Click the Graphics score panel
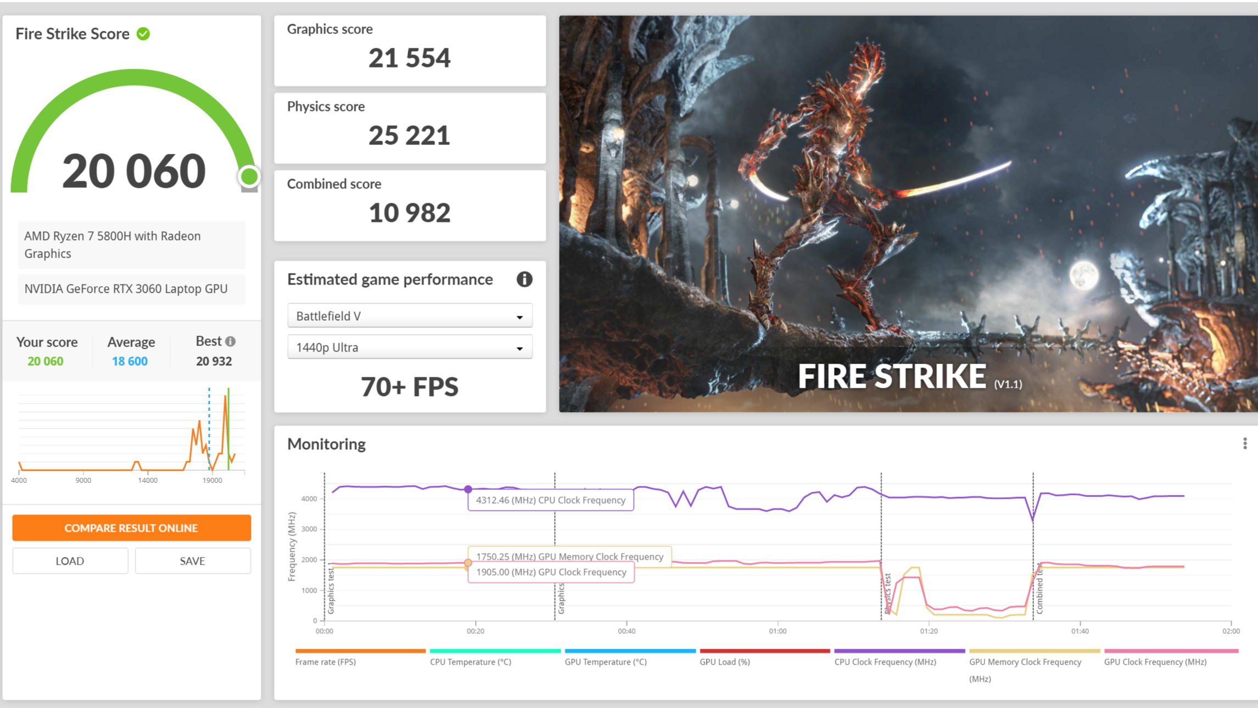 410,51
